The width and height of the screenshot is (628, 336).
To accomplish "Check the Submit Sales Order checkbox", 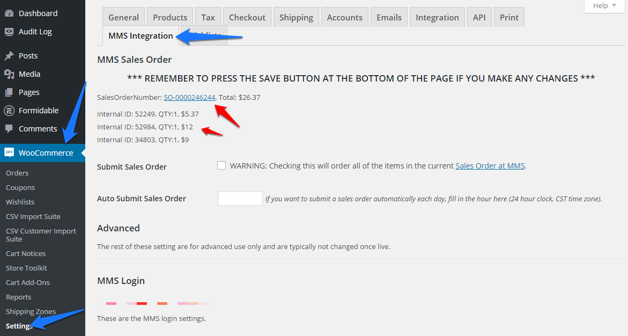I will point(221,165).
